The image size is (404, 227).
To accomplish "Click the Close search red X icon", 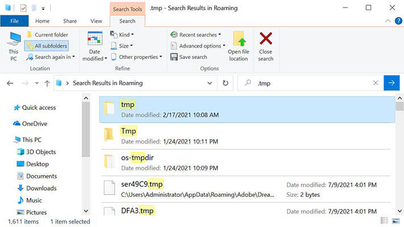I will (265, 41).
